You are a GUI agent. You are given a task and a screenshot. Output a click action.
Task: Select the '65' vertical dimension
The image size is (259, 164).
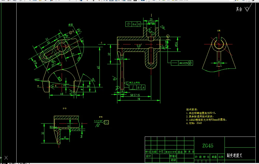click(x=98, y=67)
